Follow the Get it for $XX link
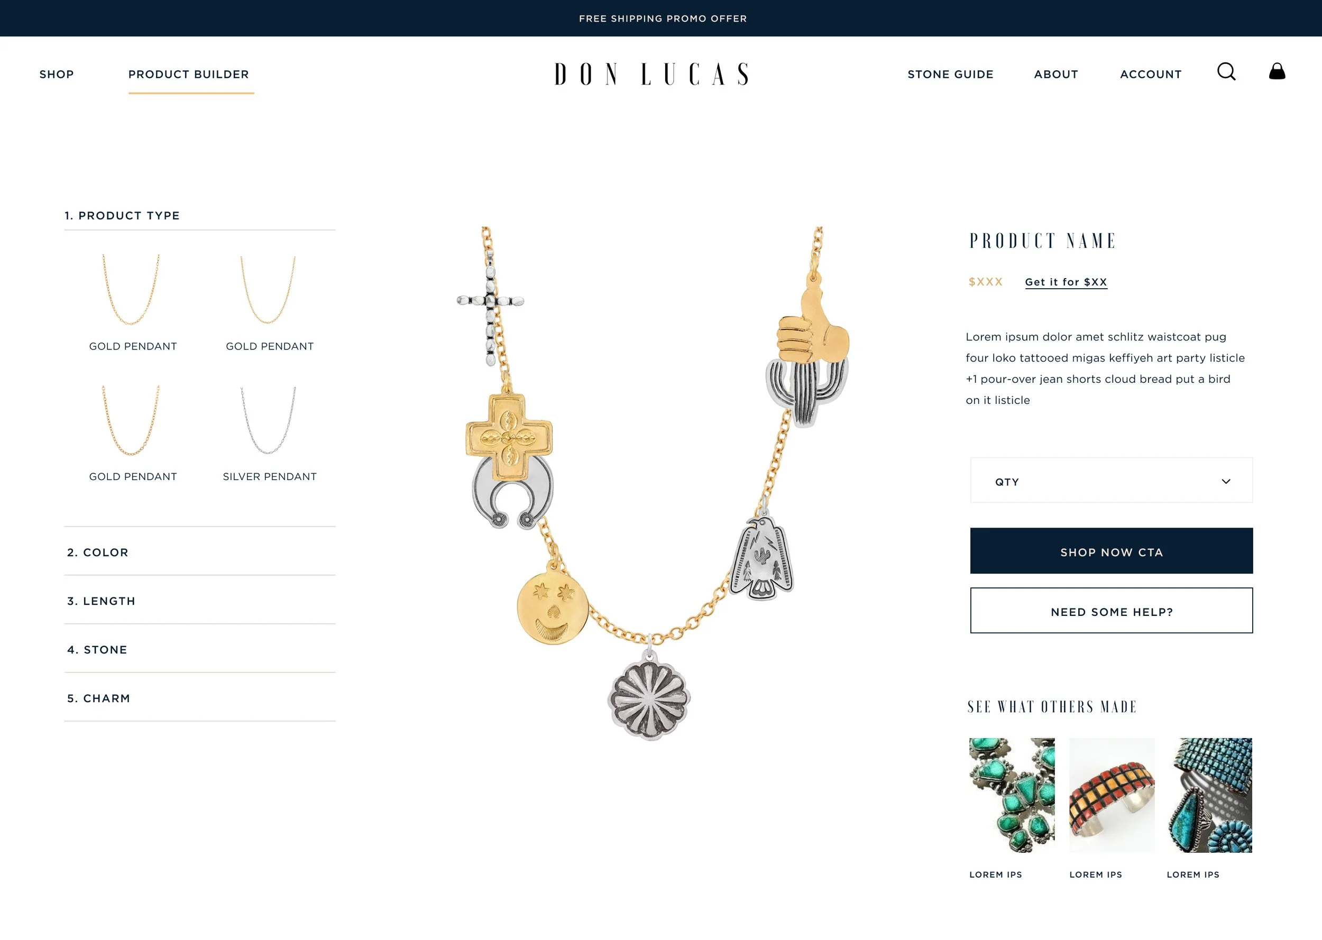 coord(1066,282)
